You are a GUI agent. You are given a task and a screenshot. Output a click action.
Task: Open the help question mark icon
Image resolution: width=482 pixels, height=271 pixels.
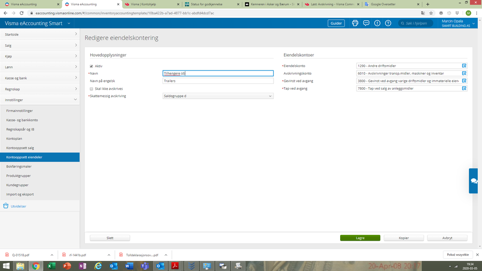click(388, 23)
